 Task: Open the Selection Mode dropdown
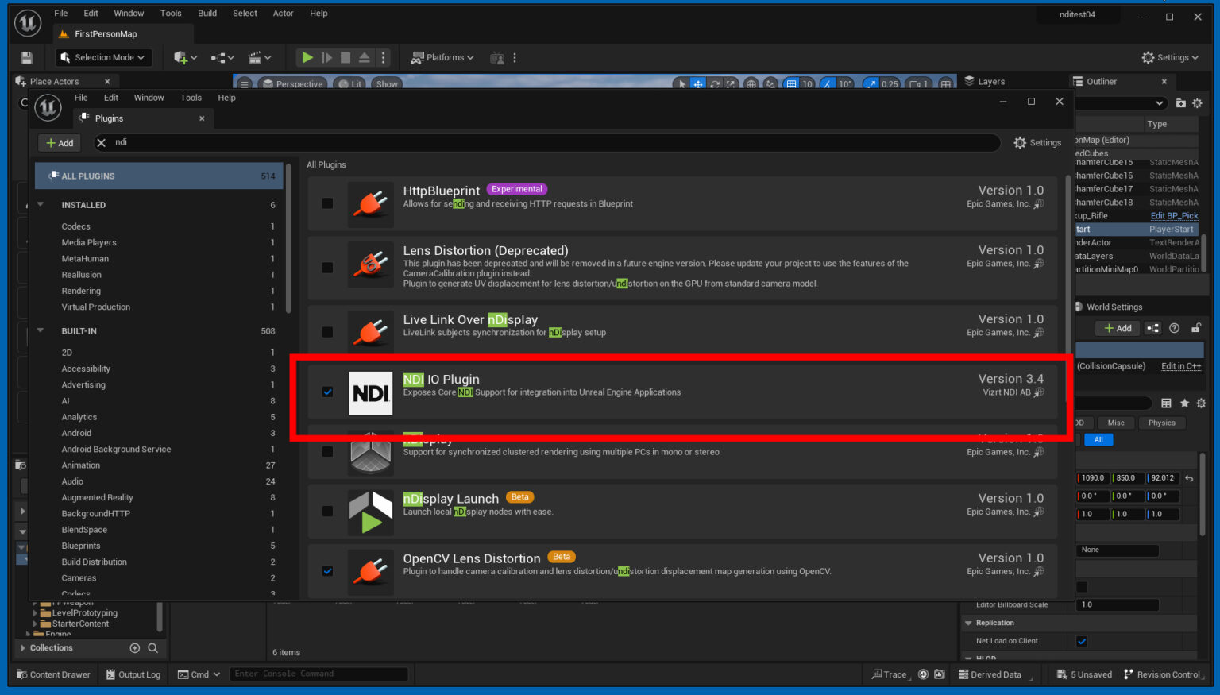tap(103, 56)
